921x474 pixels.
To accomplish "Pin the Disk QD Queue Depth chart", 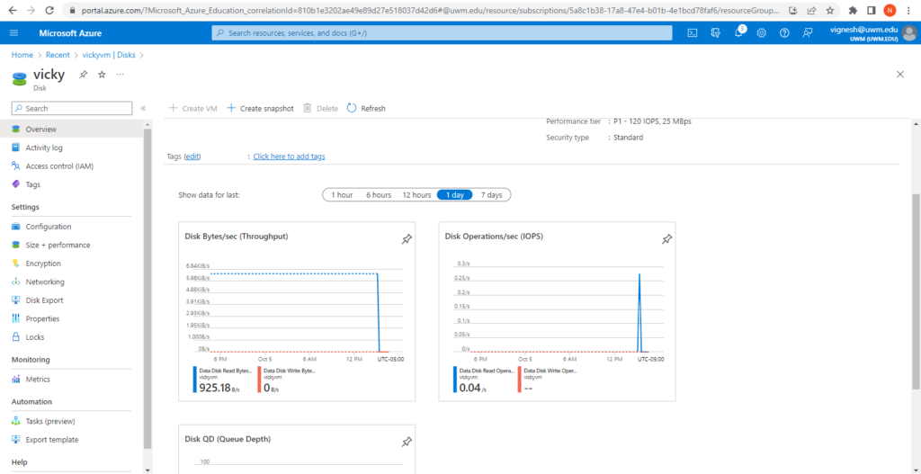I will click(x=407, y=443).
